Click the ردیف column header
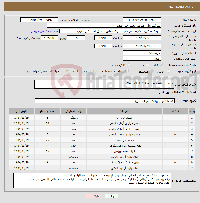This screenshot has width=200, height=203. [192, 111]
